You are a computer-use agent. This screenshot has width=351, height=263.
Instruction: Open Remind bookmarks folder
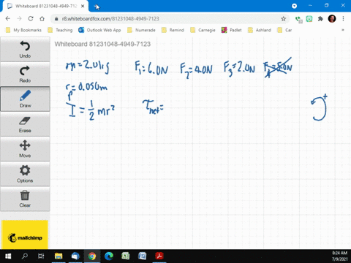pos(173,30)
